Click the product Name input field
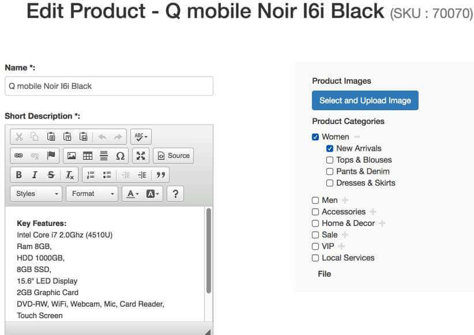Screen dimensions: 474x335 click(108, 86)
